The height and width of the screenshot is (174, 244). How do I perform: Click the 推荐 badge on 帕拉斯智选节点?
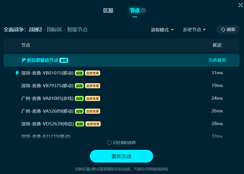click(x=64, y=60)
